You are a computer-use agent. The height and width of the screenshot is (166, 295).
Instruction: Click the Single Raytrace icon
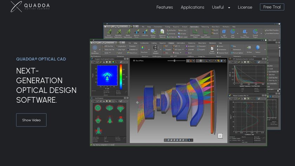pyautogui.click(x=212, y=50)
